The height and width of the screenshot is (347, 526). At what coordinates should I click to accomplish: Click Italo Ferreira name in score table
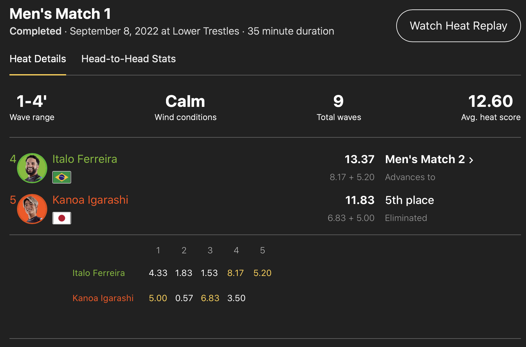click(99, 273)
